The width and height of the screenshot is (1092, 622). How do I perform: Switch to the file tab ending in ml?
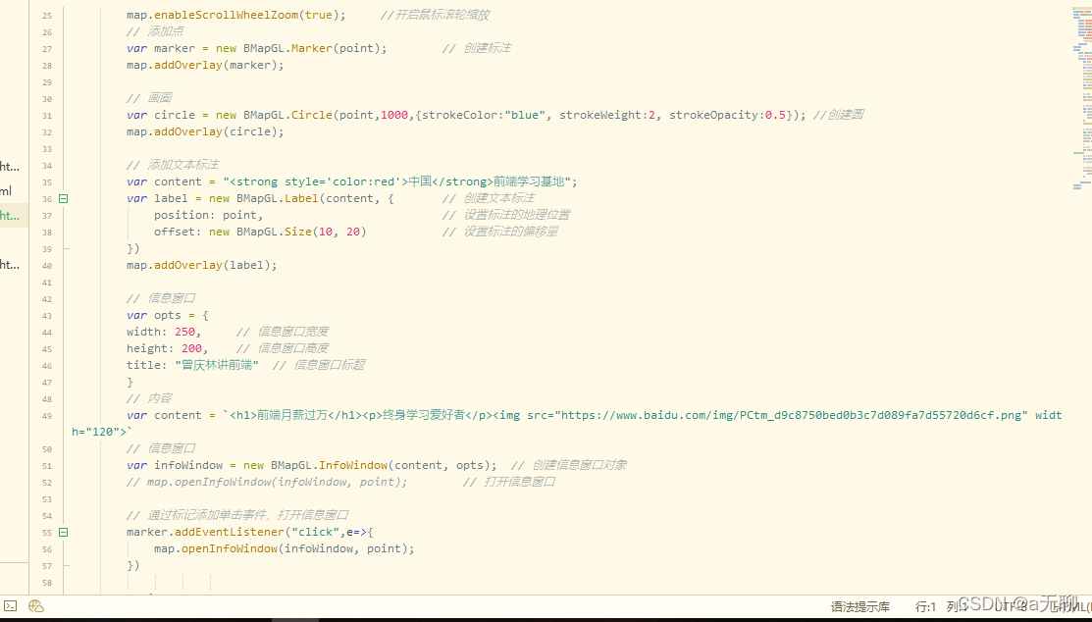[x=8, y=190]
